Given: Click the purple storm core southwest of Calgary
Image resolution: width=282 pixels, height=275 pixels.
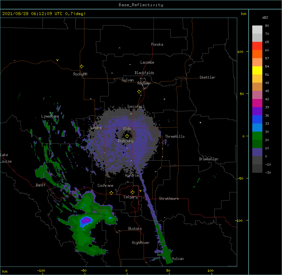Looking at the screenshot, I should pos(86,220).
